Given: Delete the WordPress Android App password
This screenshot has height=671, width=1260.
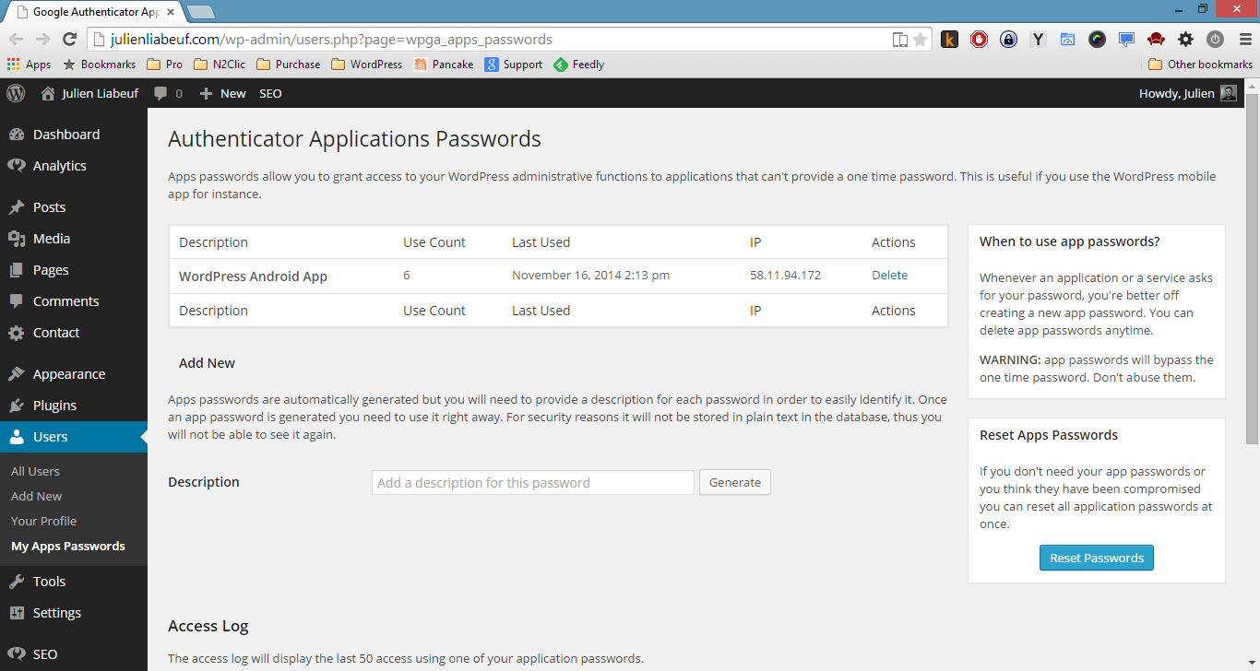Looking at the screenshot, I should click(888, 275).
